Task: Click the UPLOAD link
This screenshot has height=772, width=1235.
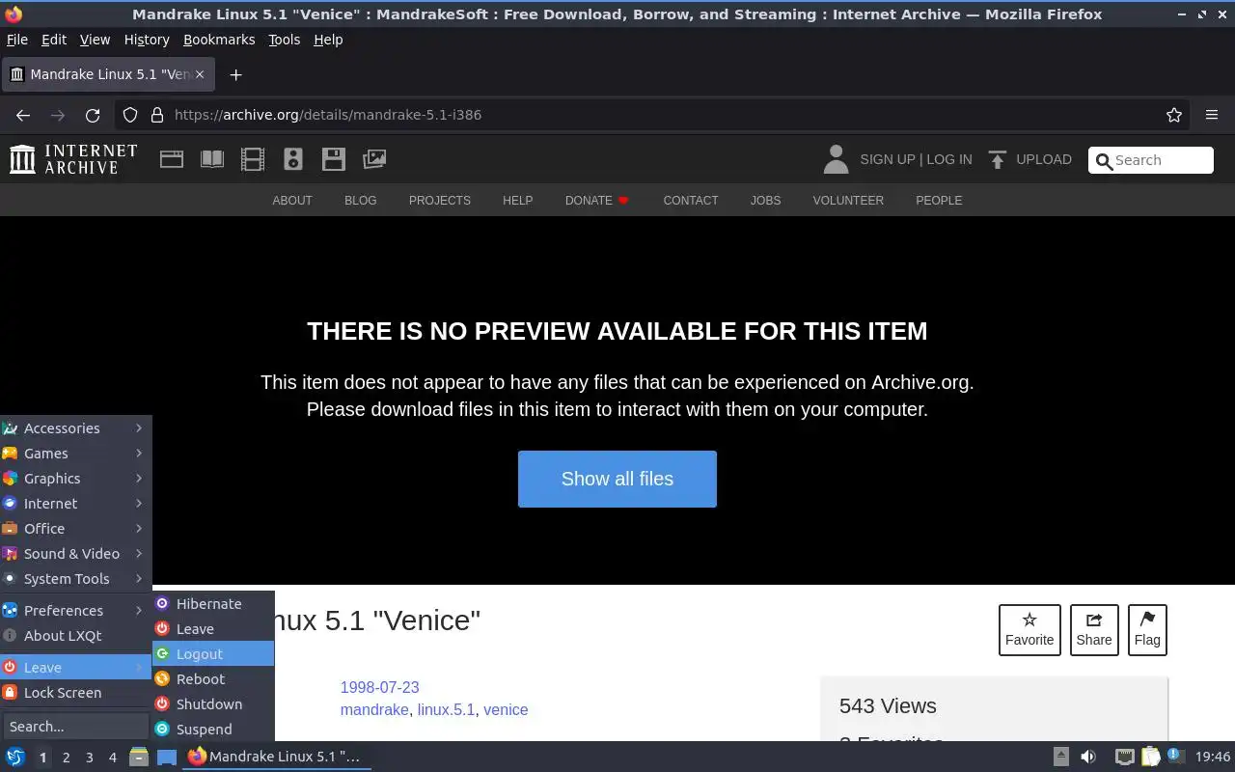Action: (1044, 159)
